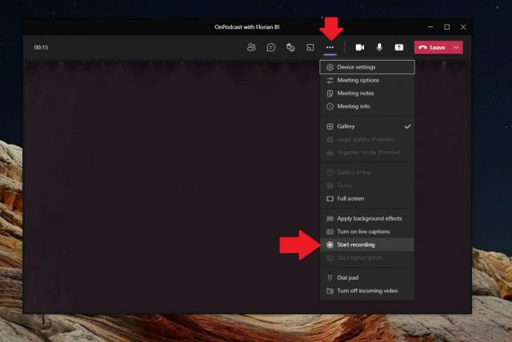Enter Full screen from menu

point(367,198)
